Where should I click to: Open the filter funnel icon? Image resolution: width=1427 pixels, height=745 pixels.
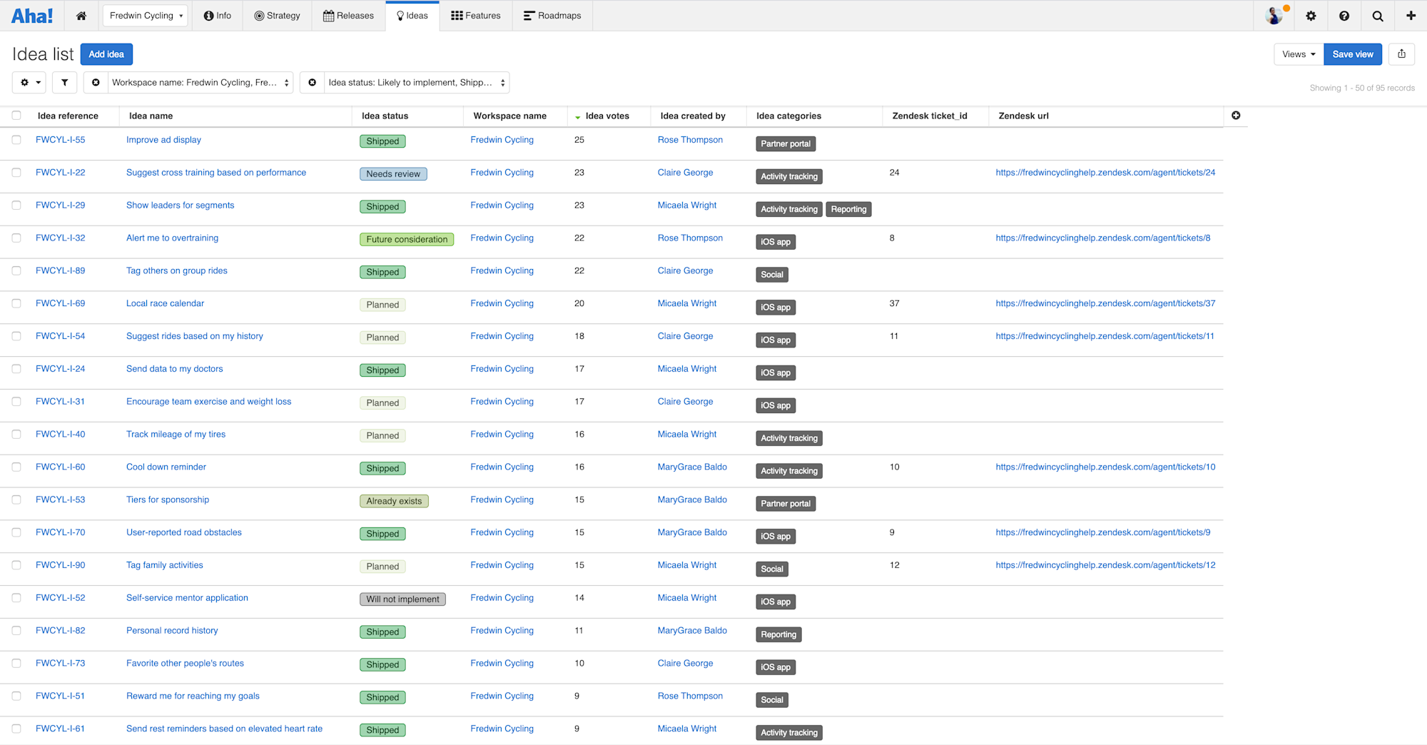64,82
